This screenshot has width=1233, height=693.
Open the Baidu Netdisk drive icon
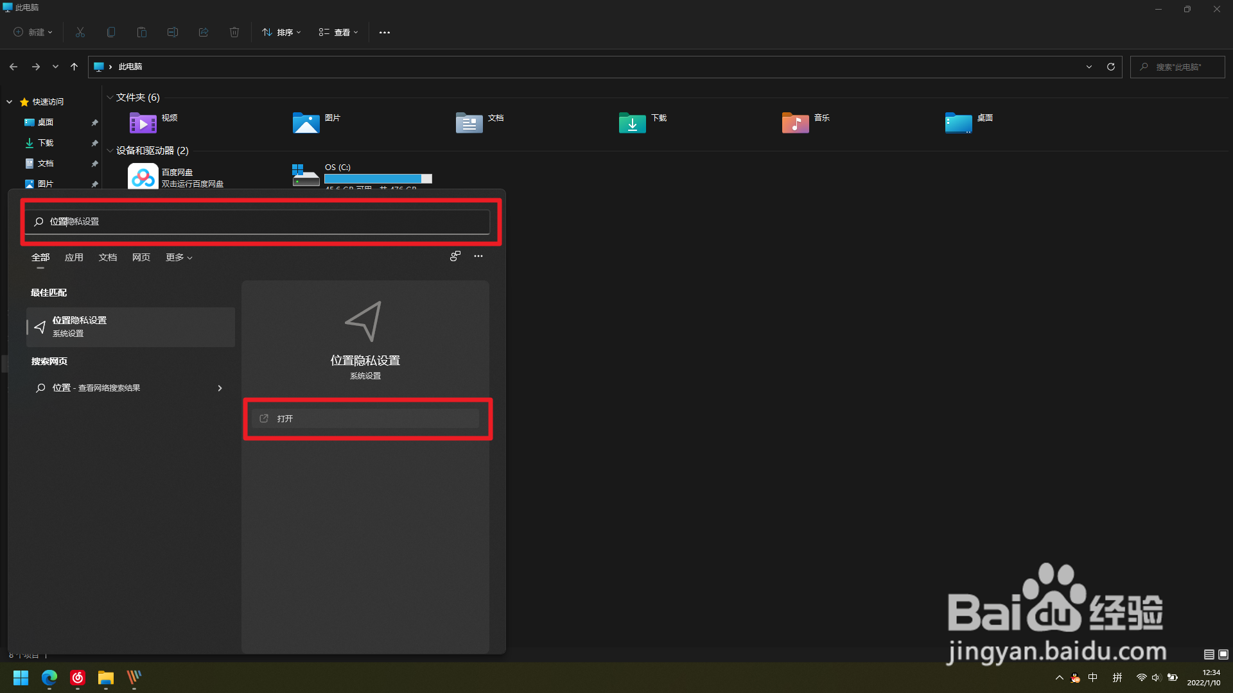143,176
